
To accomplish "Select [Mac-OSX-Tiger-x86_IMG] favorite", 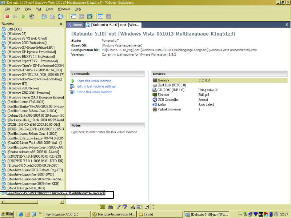I will point(26,188).
